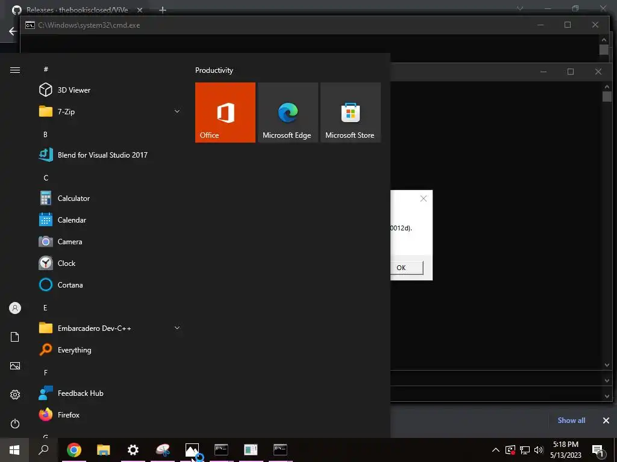Close the Releases ViVe Chrome tab
The height and width of the screenshot is (462, 617).
139,10
